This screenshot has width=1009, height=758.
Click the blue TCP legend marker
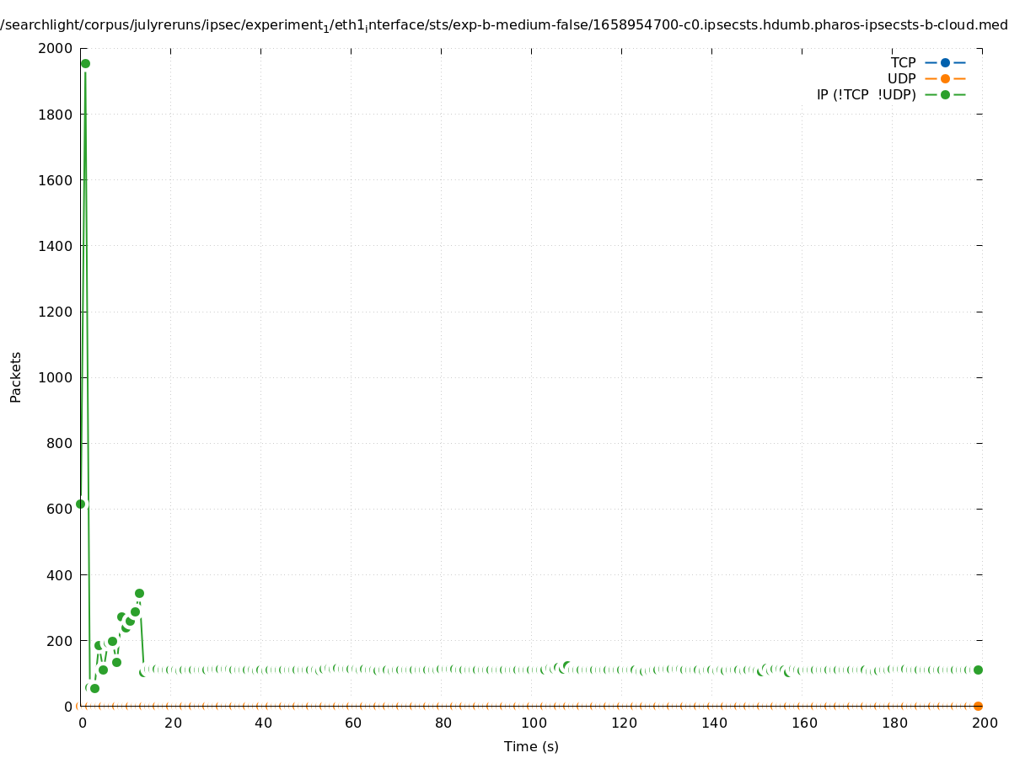pos(945,62)
